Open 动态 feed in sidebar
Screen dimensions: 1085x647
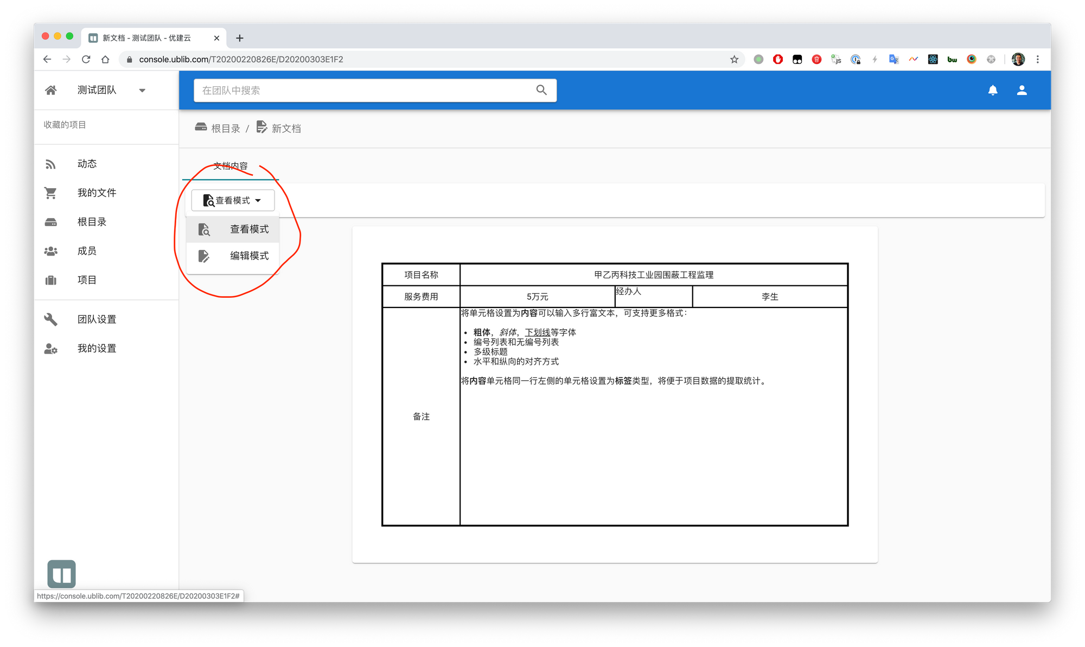click(87, 164)
